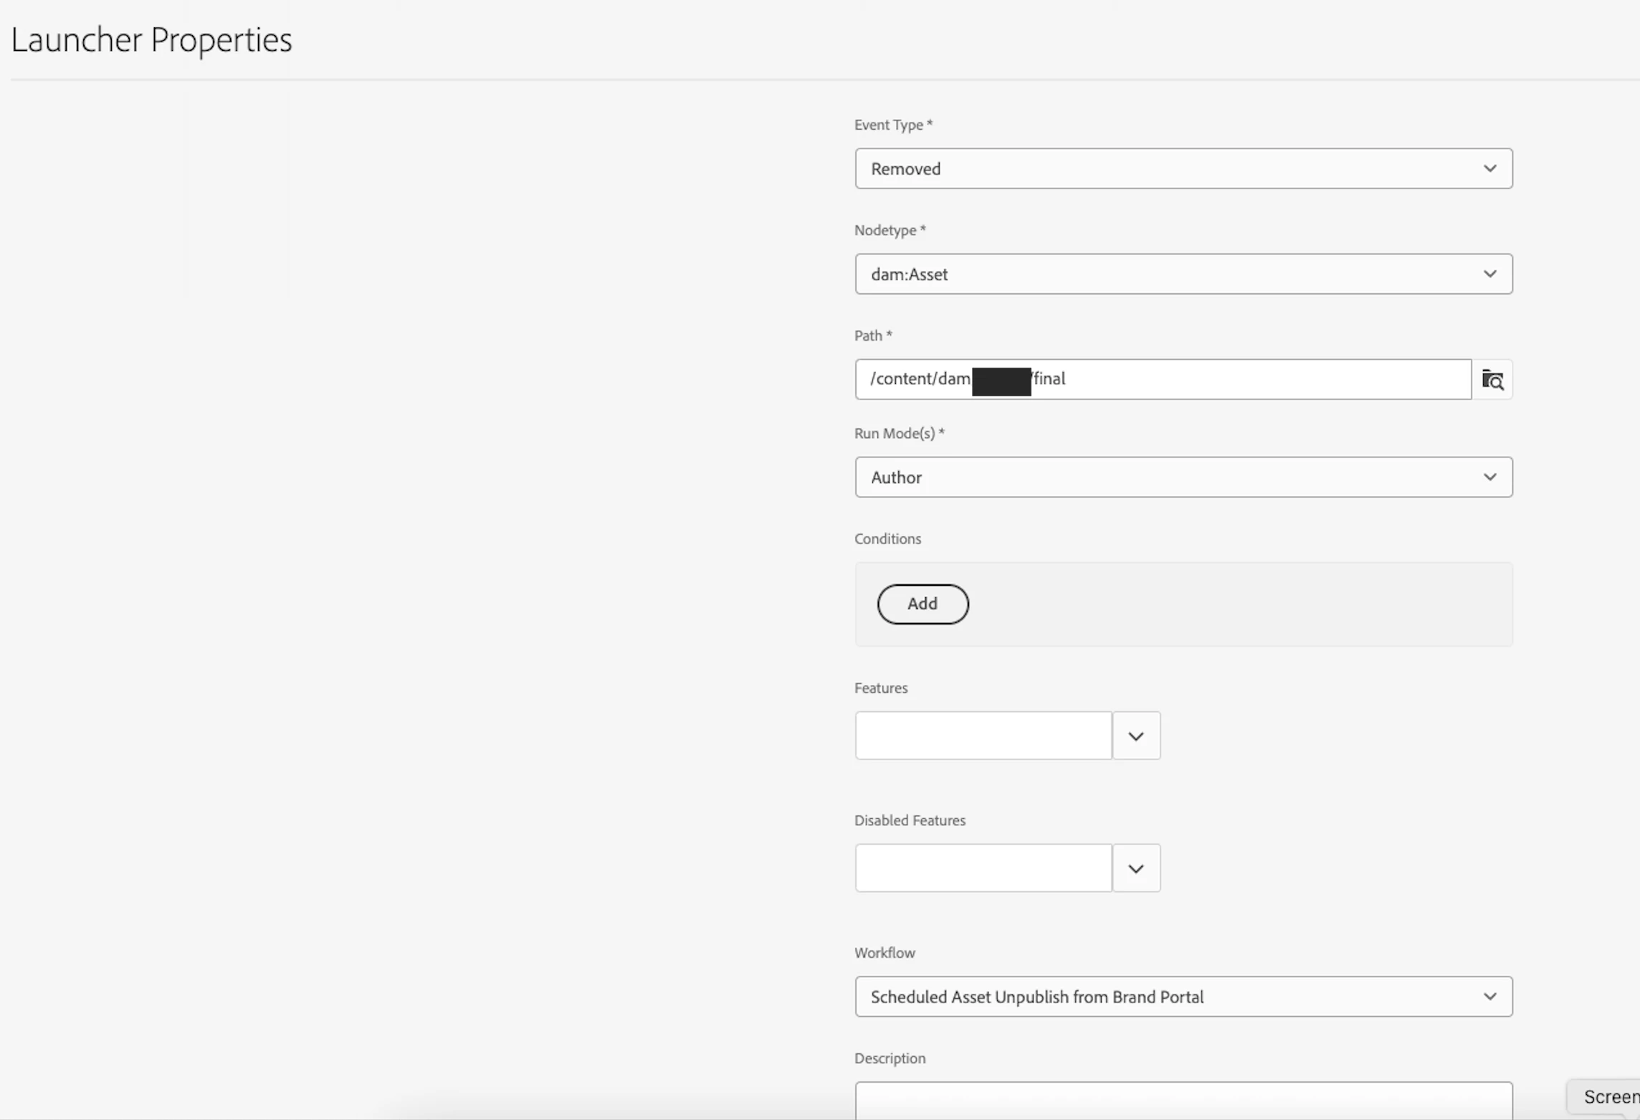Expand the Features chevron button
Screen dimensions: 1640x1120
(1136, 736)
